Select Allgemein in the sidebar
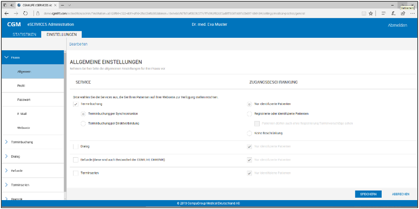The width and height of the screenshot is (419, 209). point(33,72)
